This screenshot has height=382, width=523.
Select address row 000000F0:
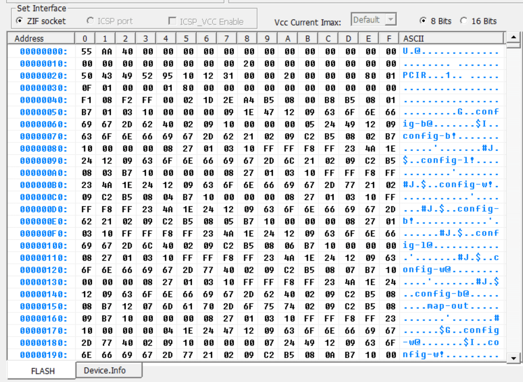click(43, 233)
